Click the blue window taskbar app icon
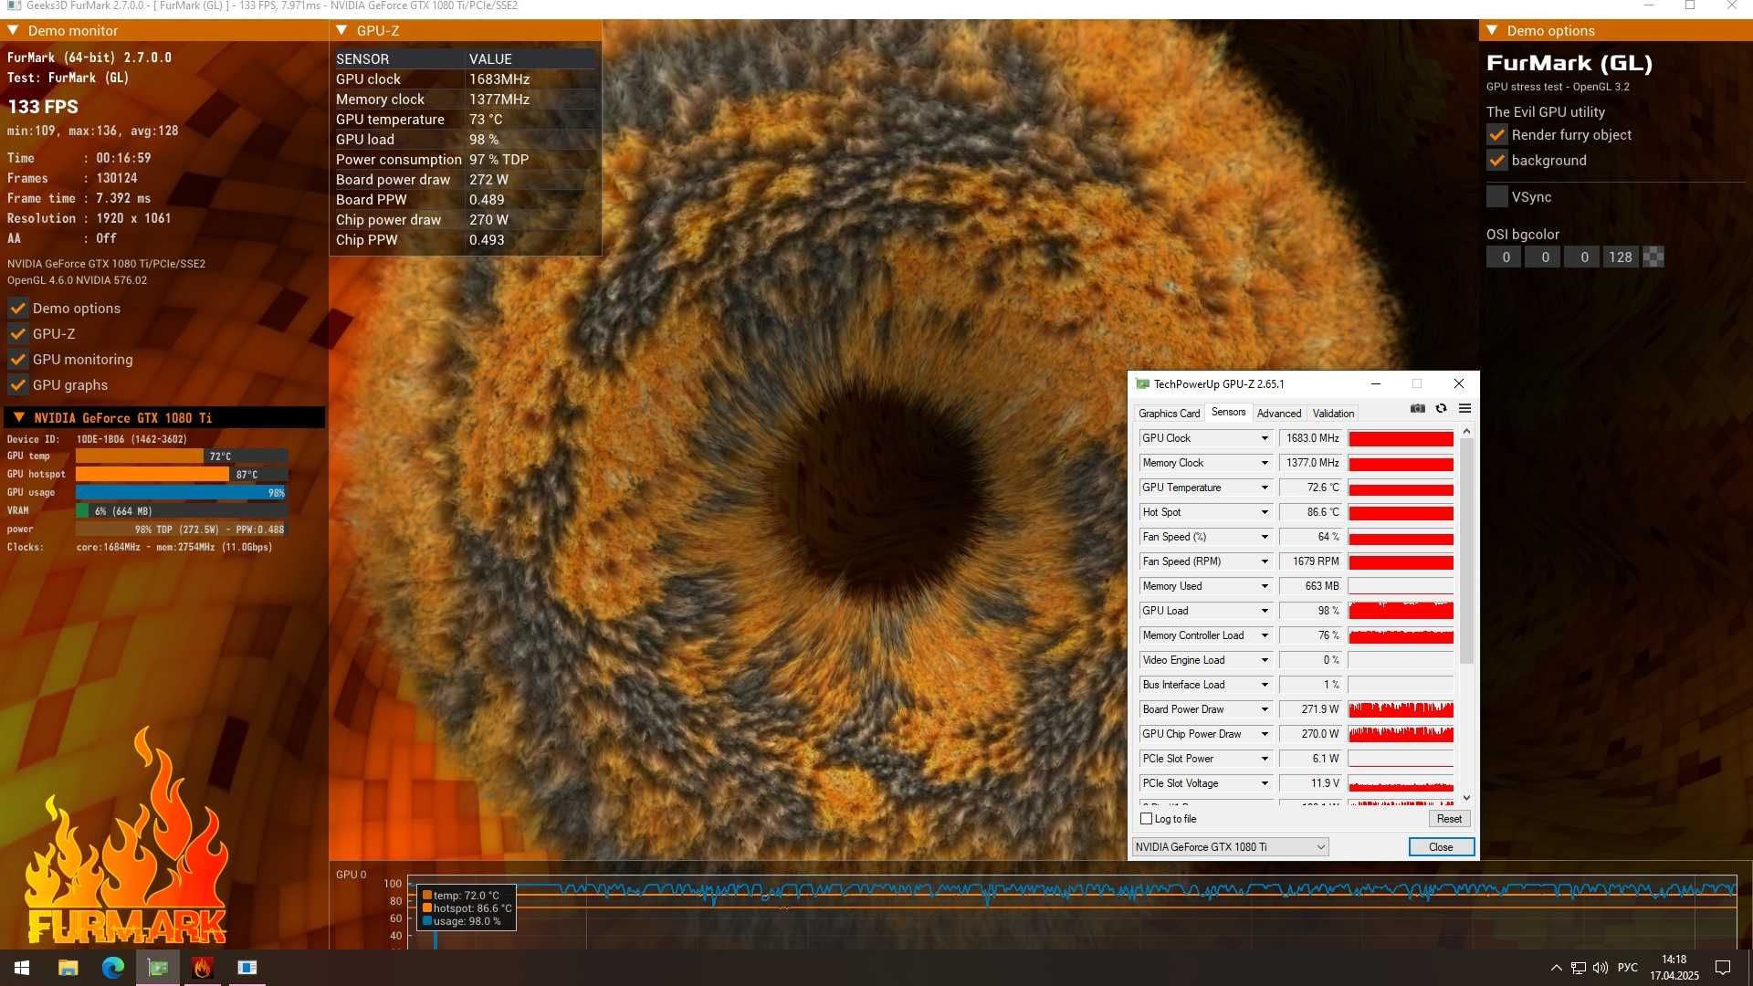 coord(247,968)
